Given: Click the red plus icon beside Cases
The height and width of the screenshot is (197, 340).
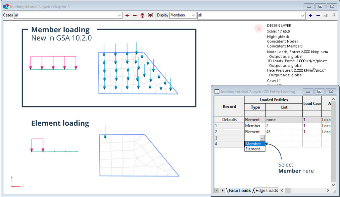Looking at the screenshot, I should [127, 15].
